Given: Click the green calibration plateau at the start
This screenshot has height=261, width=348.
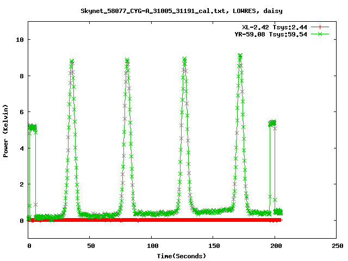Looking at the screenshot, I should point(33,127).
